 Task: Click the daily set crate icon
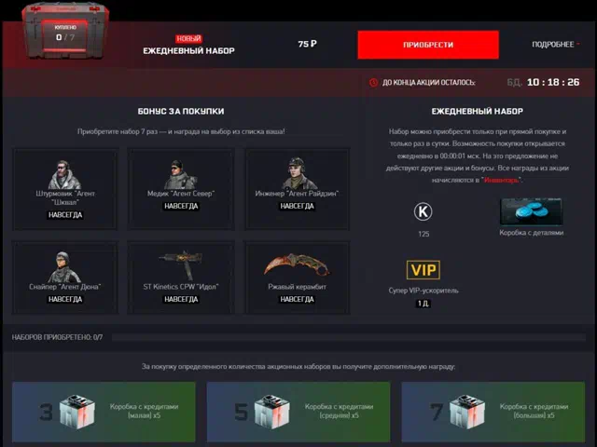[x=65, y=31]
